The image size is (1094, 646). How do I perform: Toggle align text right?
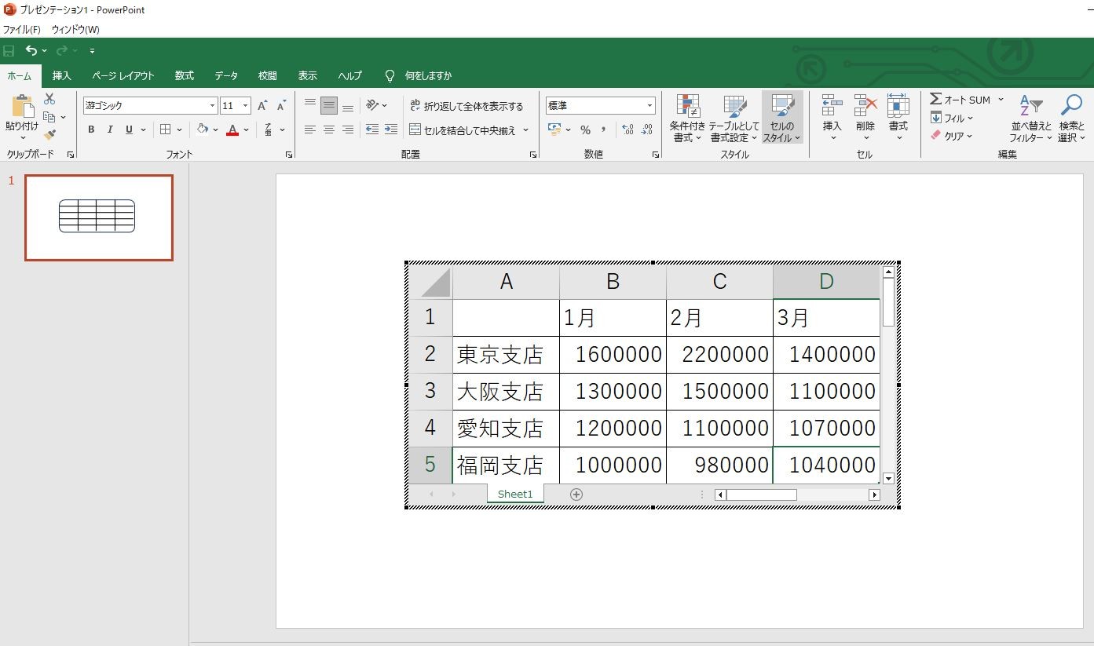click(348, 130)
